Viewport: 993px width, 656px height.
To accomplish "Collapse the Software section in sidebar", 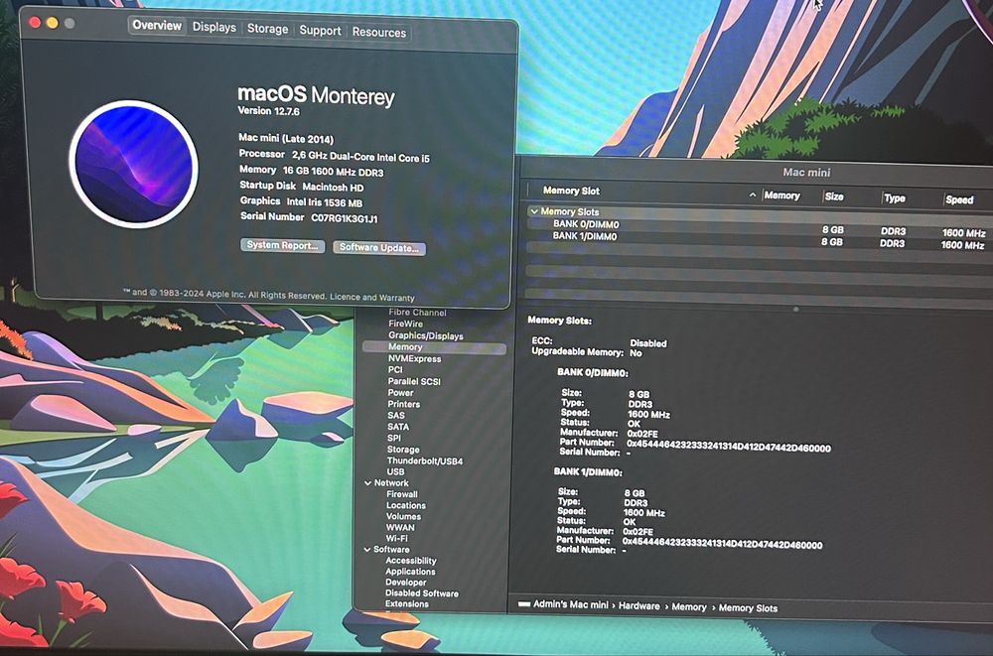I will coord(367,550).
